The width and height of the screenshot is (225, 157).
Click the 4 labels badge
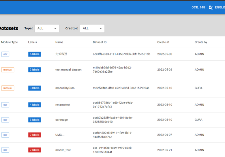coord(35,105)
